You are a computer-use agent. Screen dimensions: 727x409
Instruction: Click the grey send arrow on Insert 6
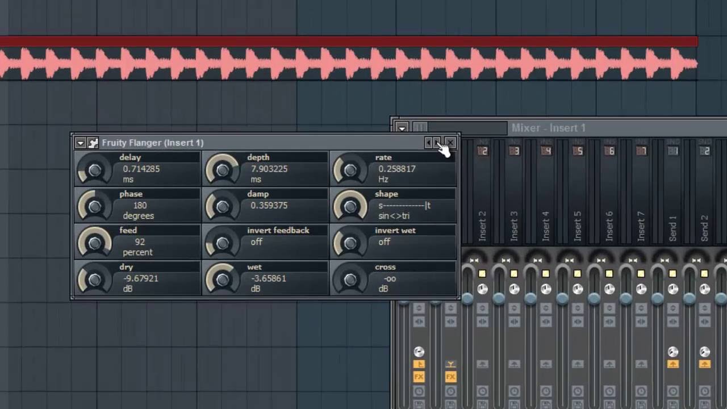[x=609, y=364]
